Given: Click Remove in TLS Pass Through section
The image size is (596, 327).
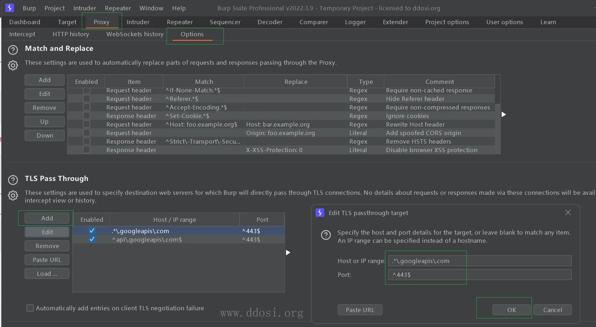Looking at the screenshot, I should pyautogui.click(x=47, y=246).
